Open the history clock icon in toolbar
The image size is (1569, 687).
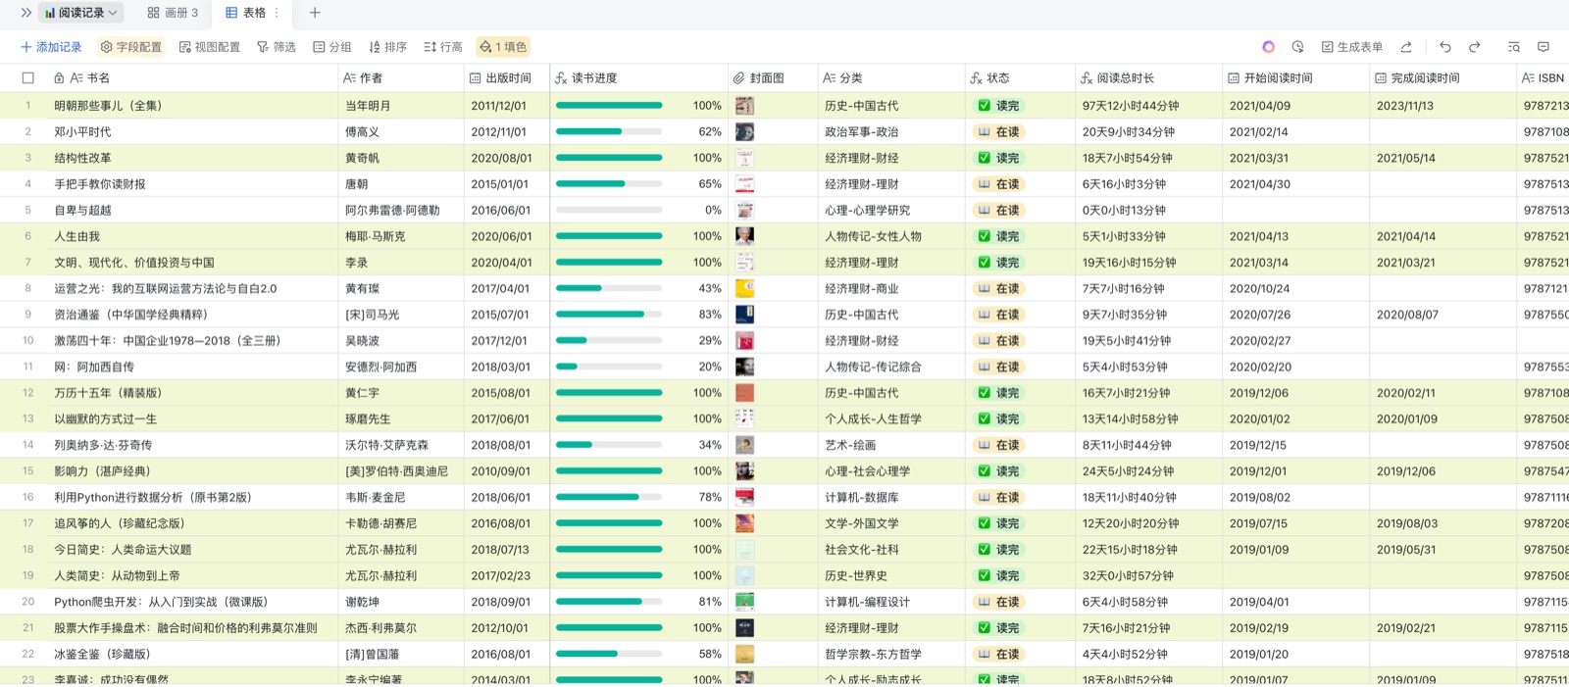tap(1297, 47)
